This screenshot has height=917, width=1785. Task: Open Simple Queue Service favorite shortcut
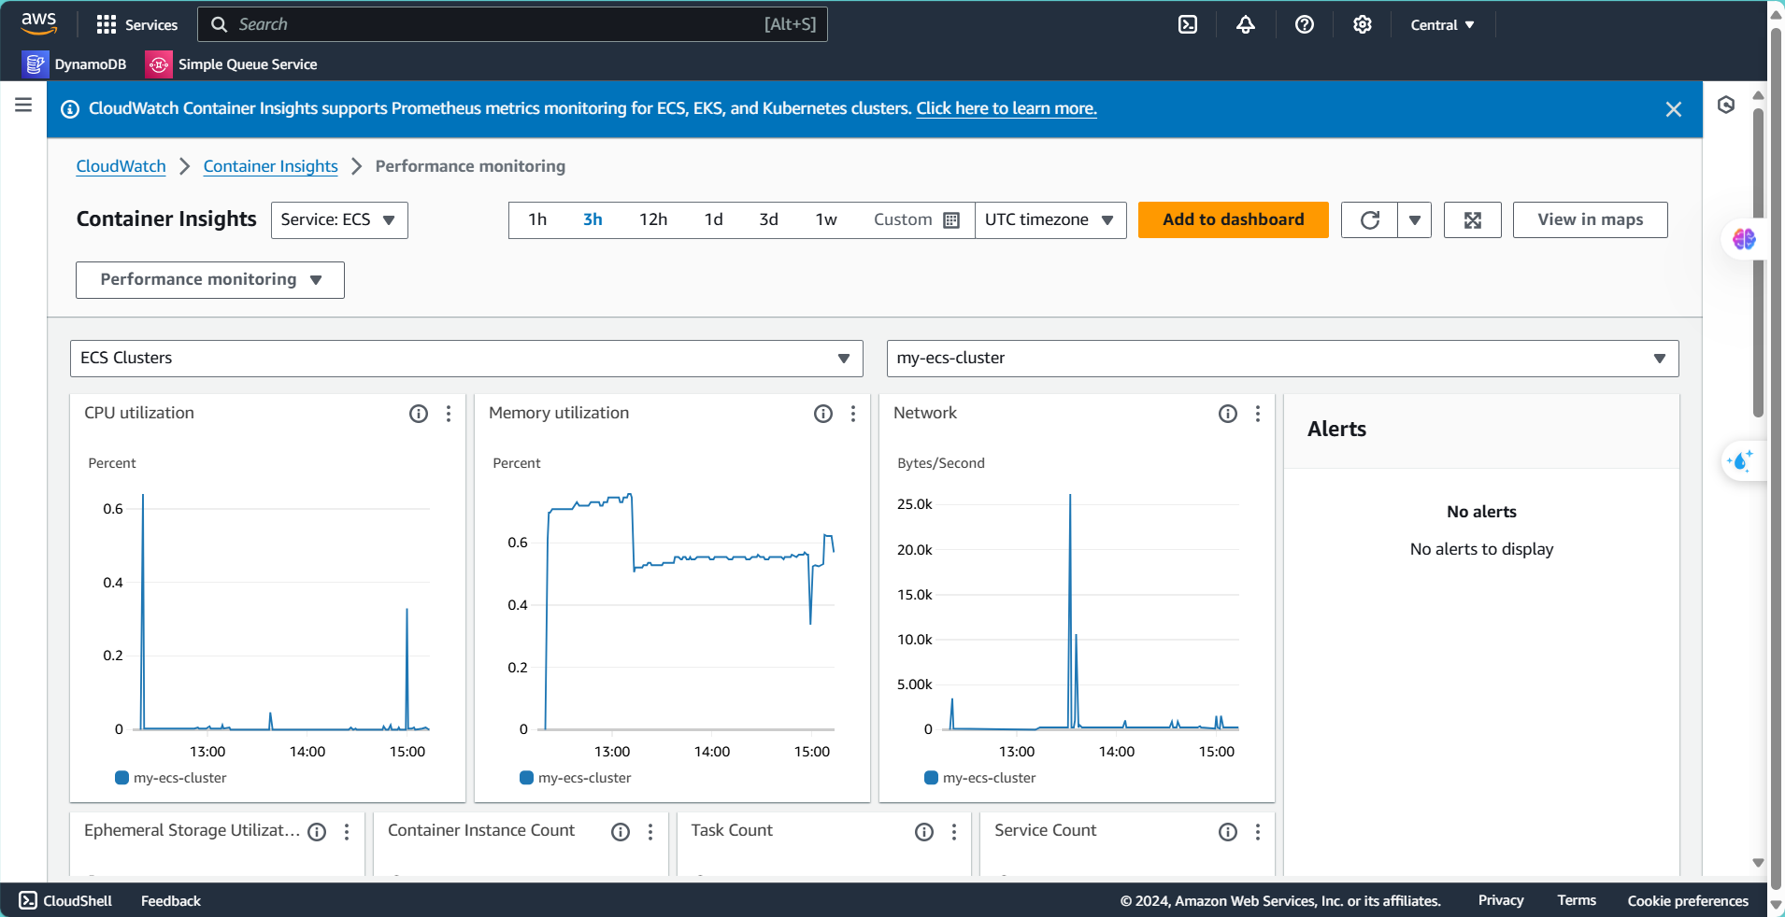(x=232, y=63)
